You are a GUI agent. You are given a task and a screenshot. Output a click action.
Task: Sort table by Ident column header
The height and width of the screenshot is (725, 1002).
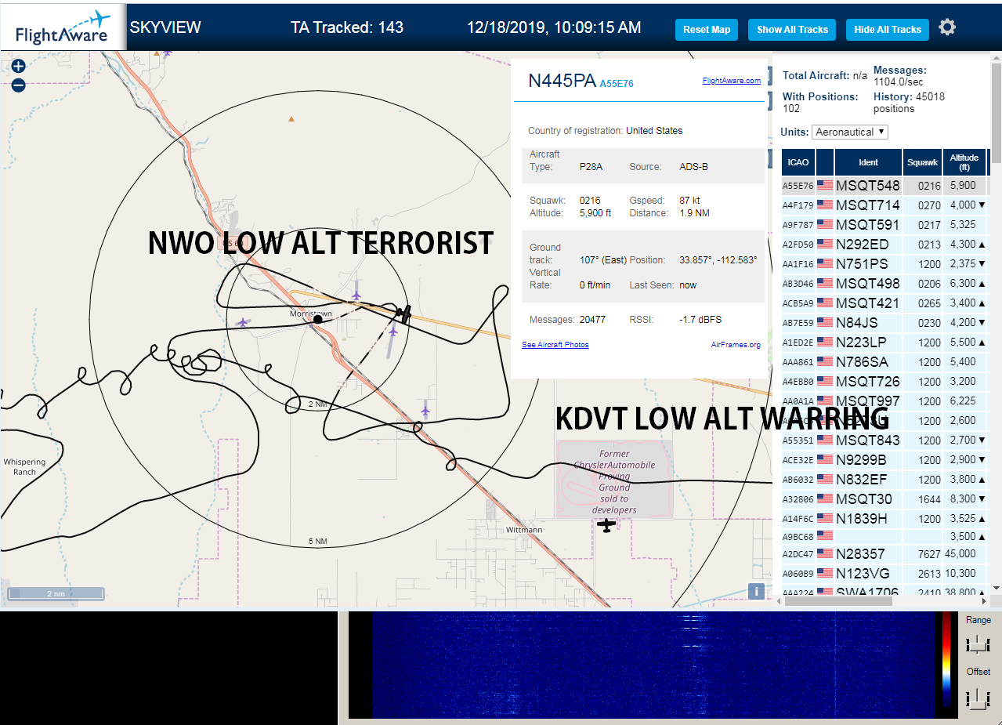click(x=868, y=162)
